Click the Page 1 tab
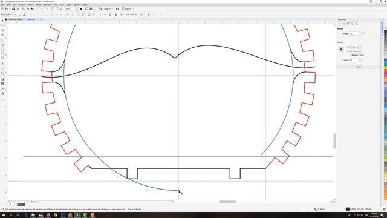This screenshot has width=387, height=218. [34, 202]
